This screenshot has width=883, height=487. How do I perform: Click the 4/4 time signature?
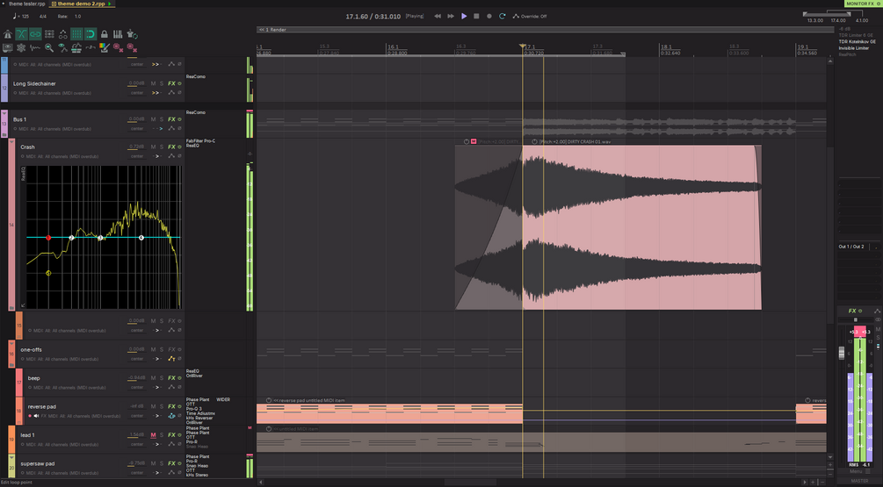click(x=43, y=17)
